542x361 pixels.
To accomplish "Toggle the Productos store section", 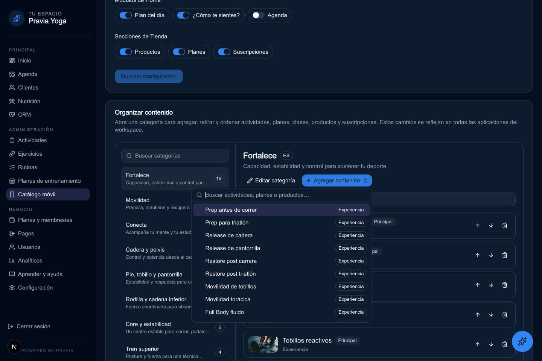I will point(126,52).
